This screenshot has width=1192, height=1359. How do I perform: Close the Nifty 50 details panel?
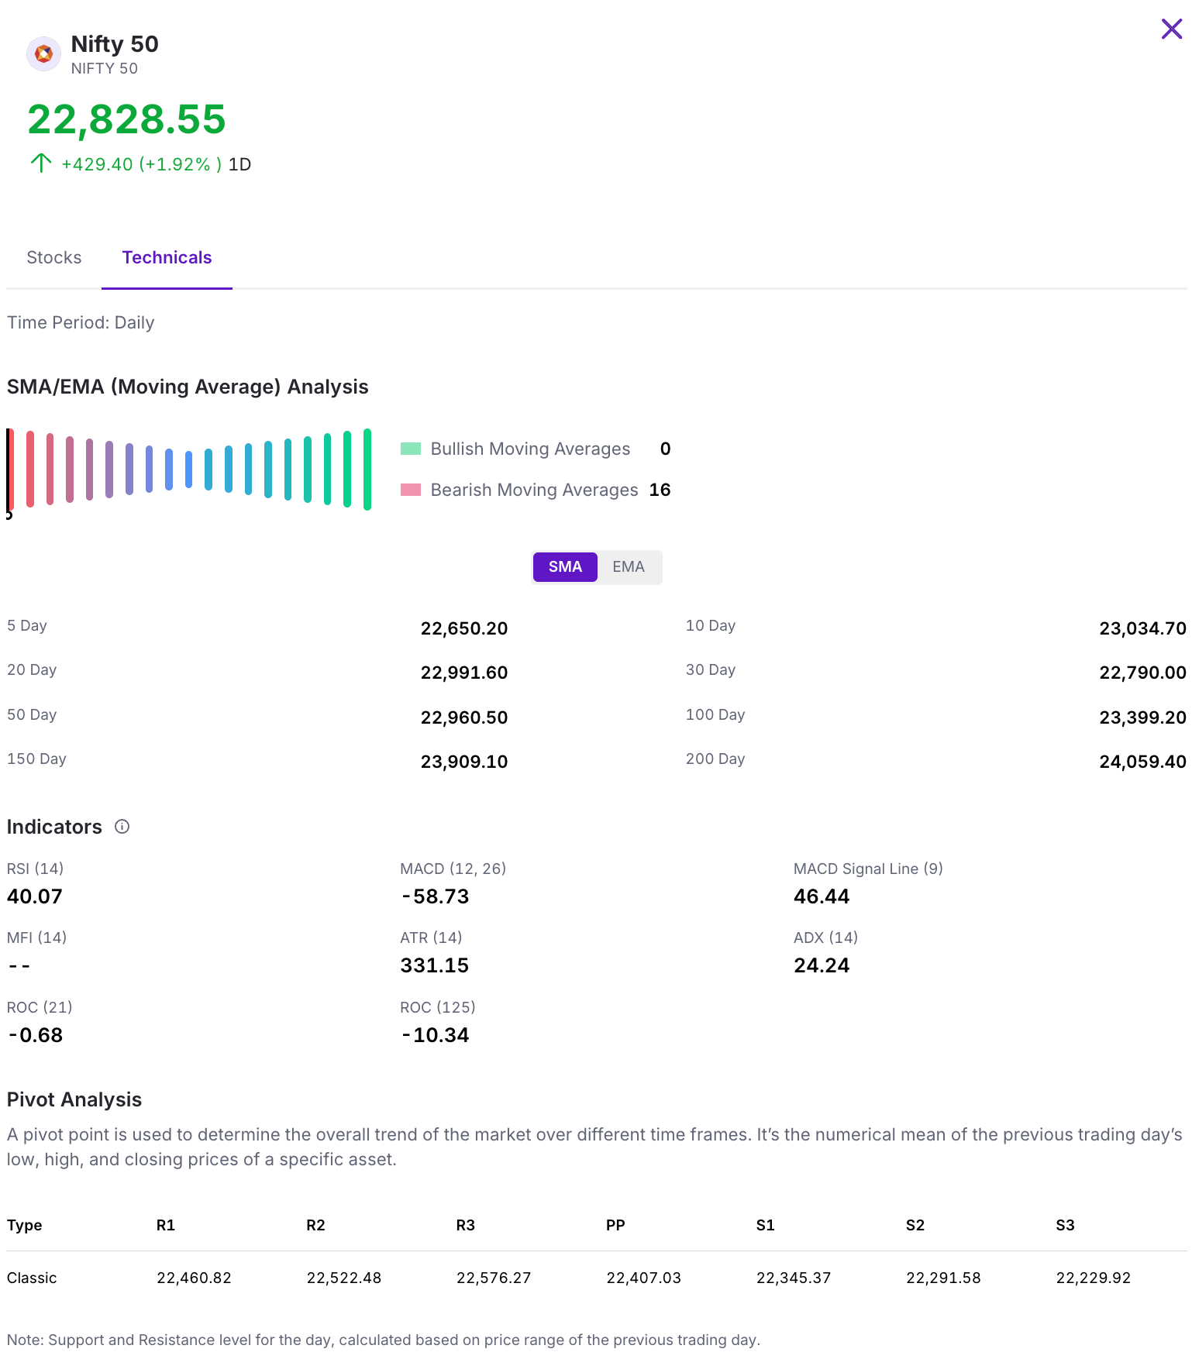click(x=1171, y=29)
